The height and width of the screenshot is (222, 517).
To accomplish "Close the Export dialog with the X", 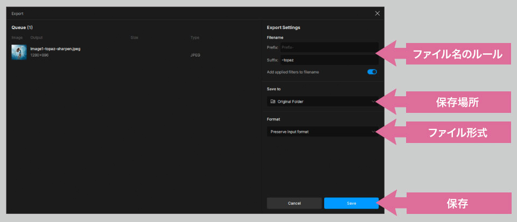I will point(377,13).
